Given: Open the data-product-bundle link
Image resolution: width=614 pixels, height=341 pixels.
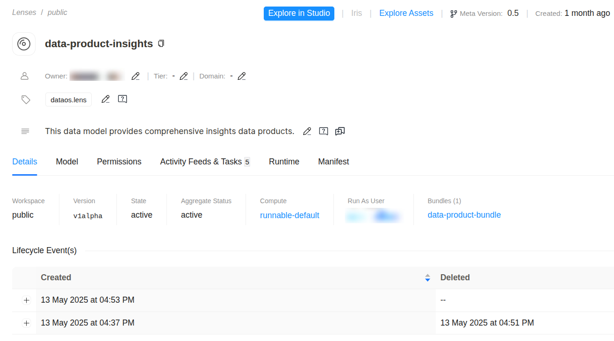Looking at the screenshot, I should 464,215.
